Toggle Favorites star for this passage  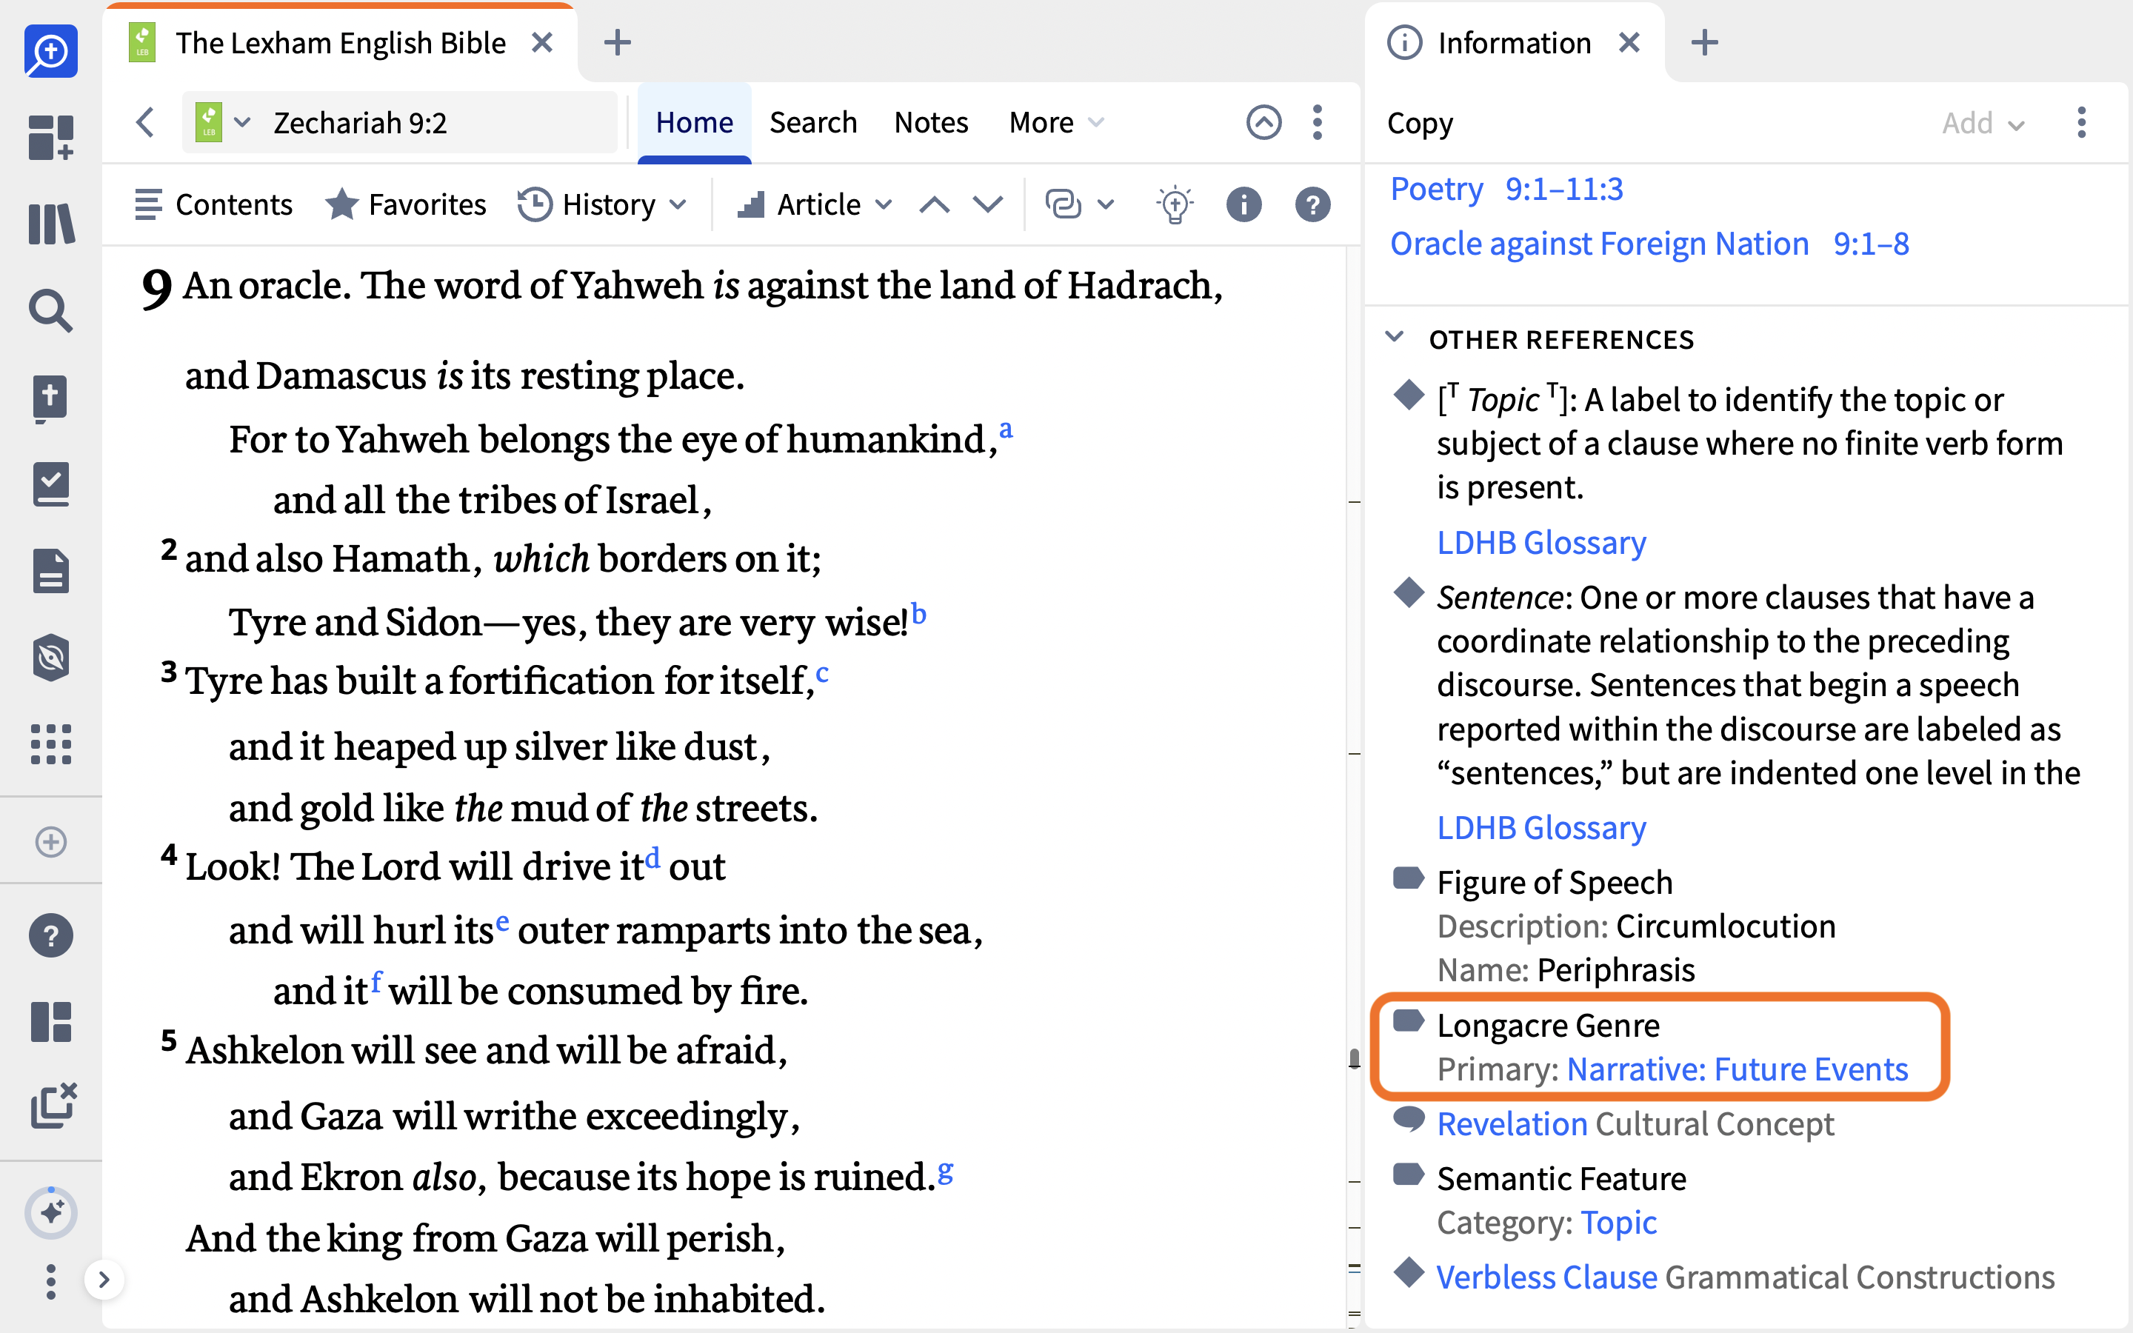(x=405, y=204)
